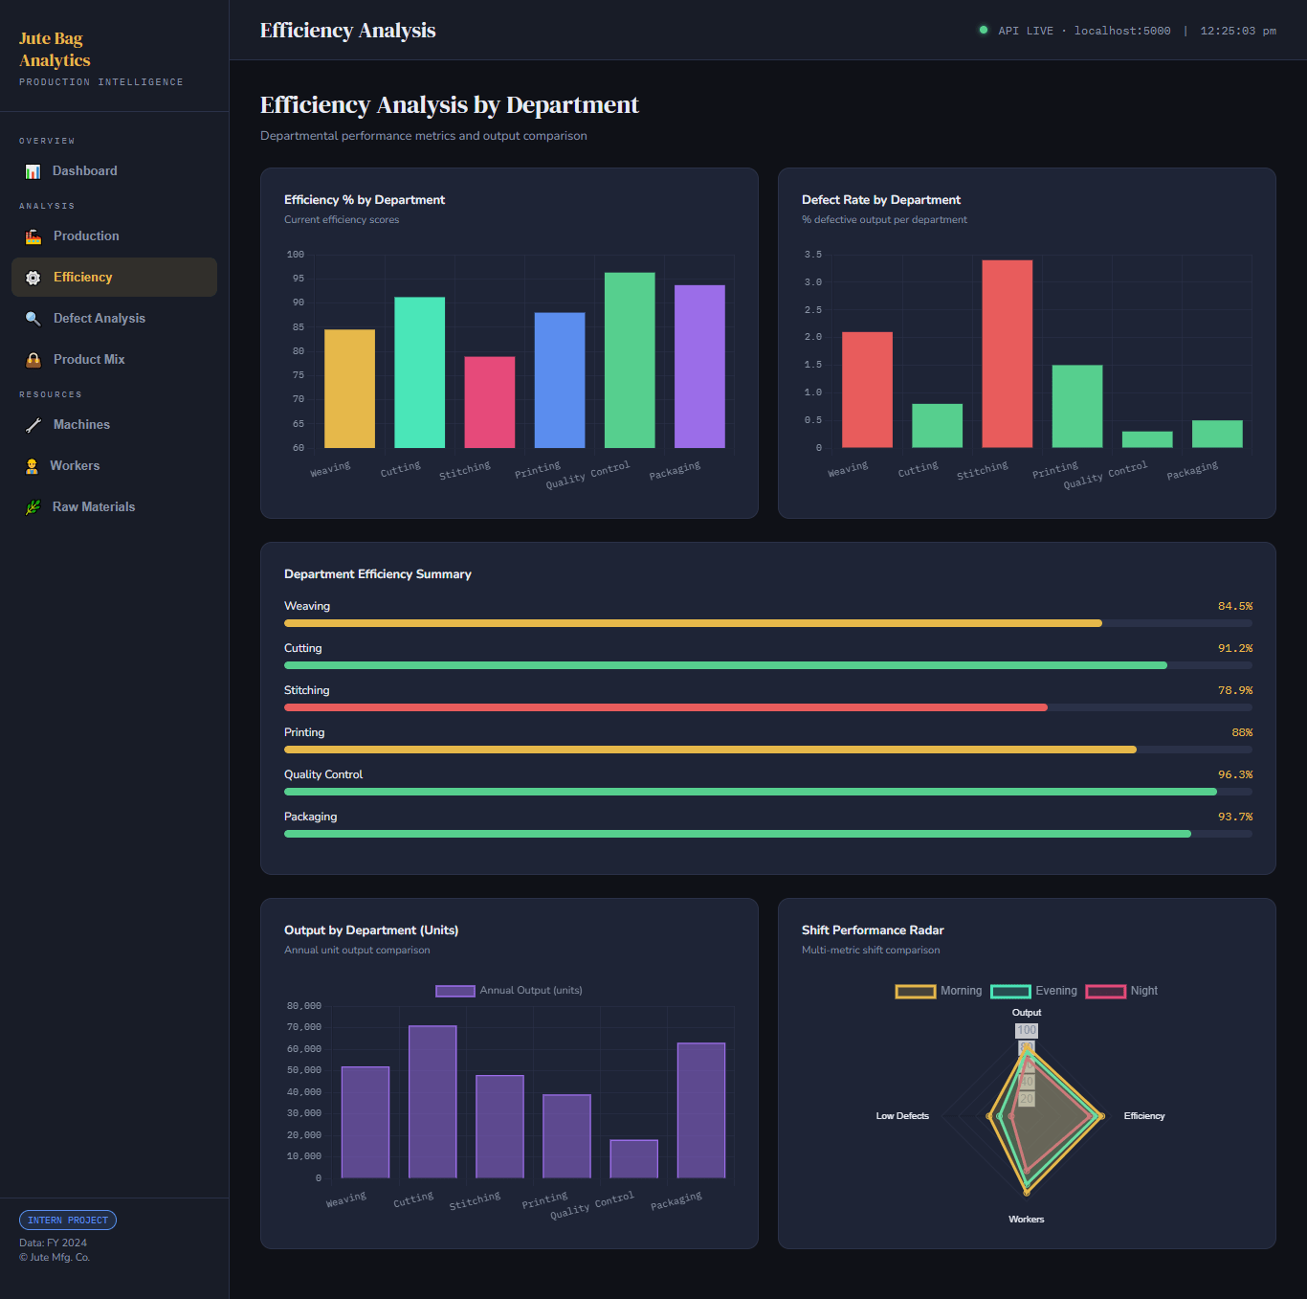Click the radar Low Defects axis label
This screenshot has width=1307, height=1299.
pos(902,1116)
